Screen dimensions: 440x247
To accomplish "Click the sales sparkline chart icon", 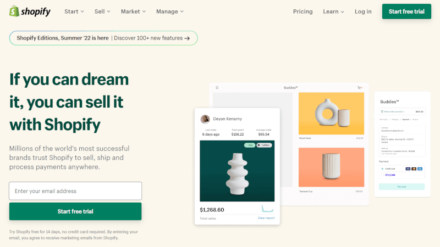I will (267, 209).
